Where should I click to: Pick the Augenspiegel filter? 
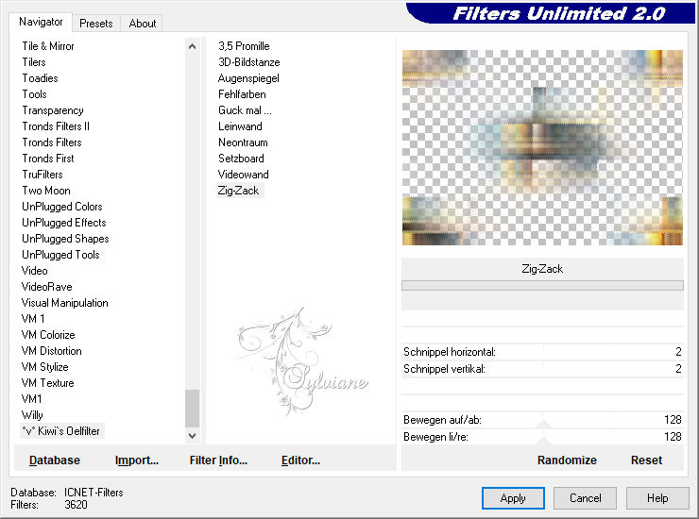click(248, 78)
